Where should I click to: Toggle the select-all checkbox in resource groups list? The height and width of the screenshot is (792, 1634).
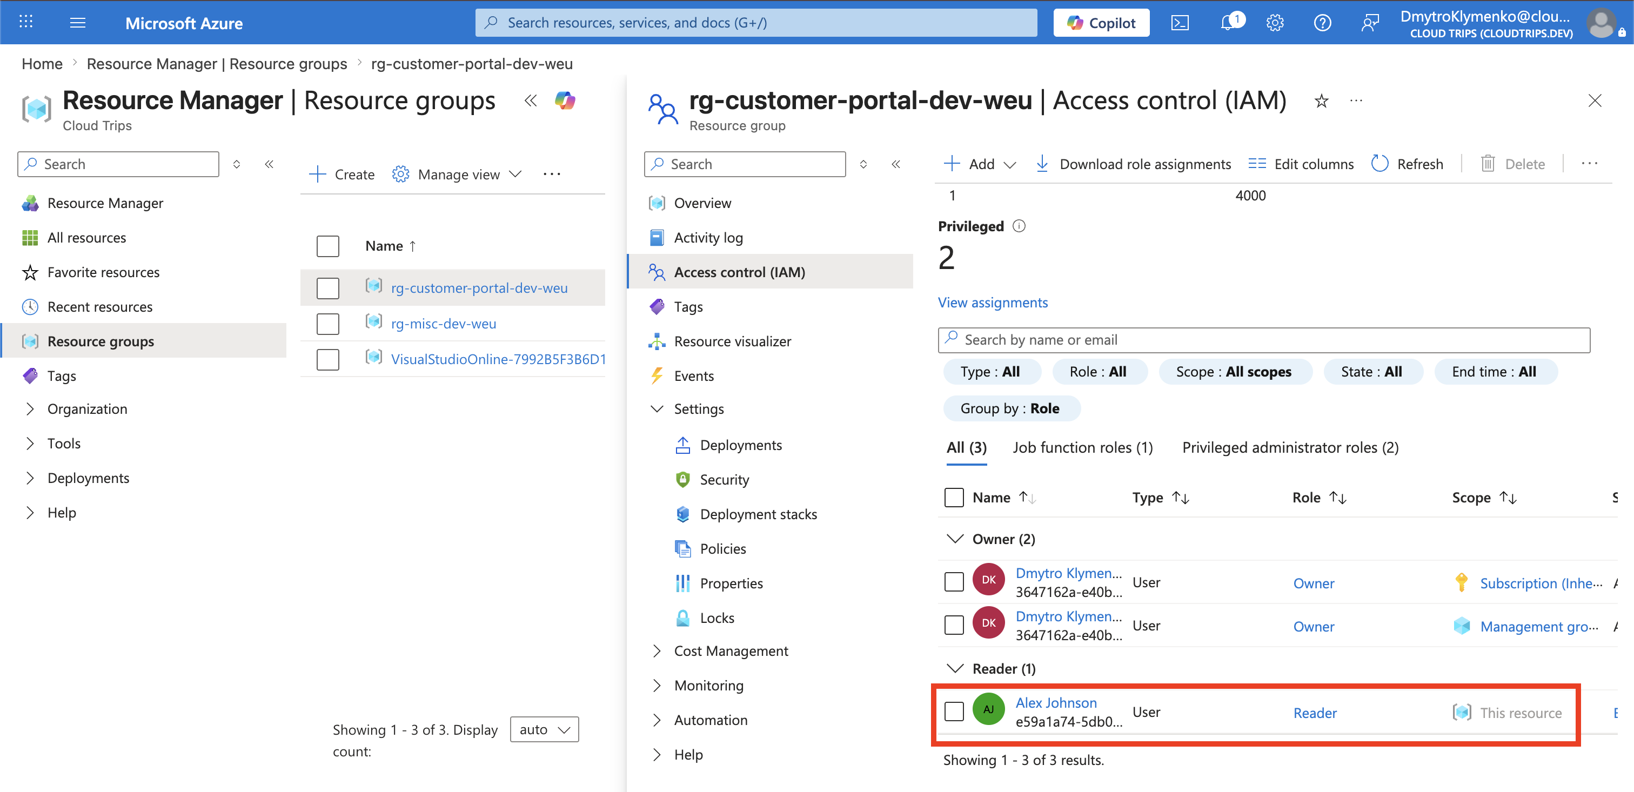pyautogui.click(x=327, y=246)
